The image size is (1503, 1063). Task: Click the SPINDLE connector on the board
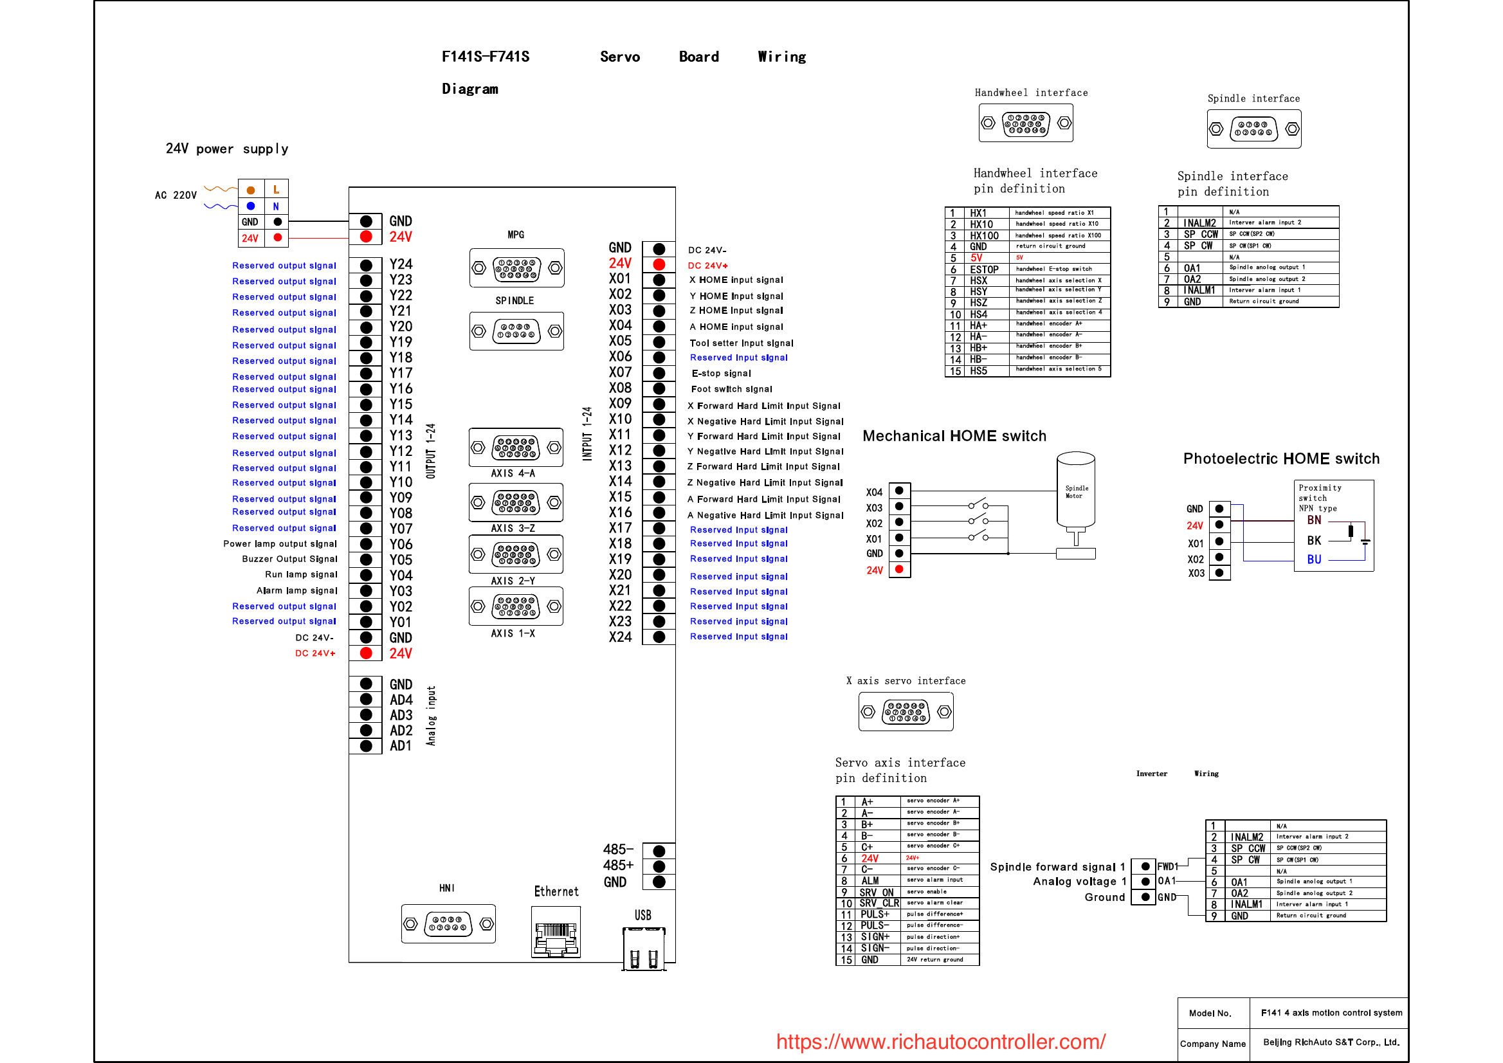tap(516, 331)
